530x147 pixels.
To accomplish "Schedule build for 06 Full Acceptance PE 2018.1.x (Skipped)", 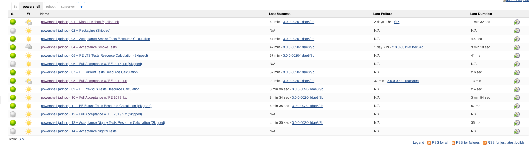I will coord(517,64).
